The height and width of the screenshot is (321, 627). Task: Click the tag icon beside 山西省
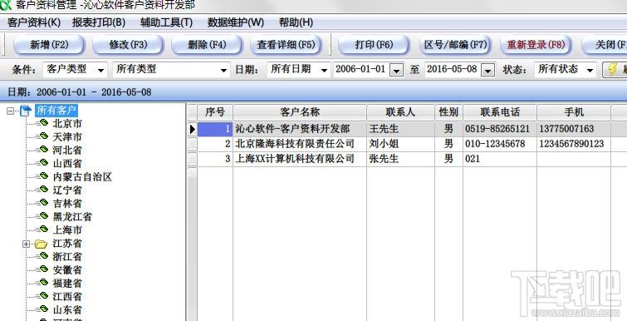pos(43,162)
